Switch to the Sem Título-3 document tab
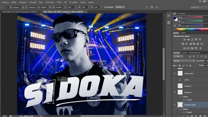 (20, 12)
